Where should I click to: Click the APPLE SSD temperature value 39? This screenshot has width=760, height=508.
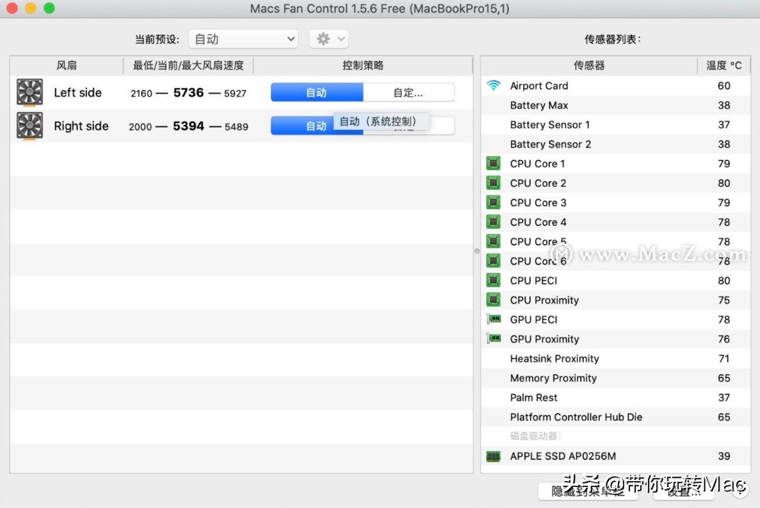(724, 456)
